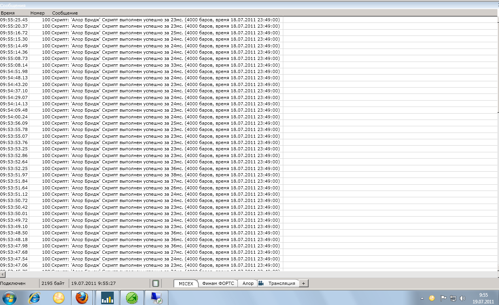
Task: Switch to the Трансляция tab
Action: click(282, 283)
